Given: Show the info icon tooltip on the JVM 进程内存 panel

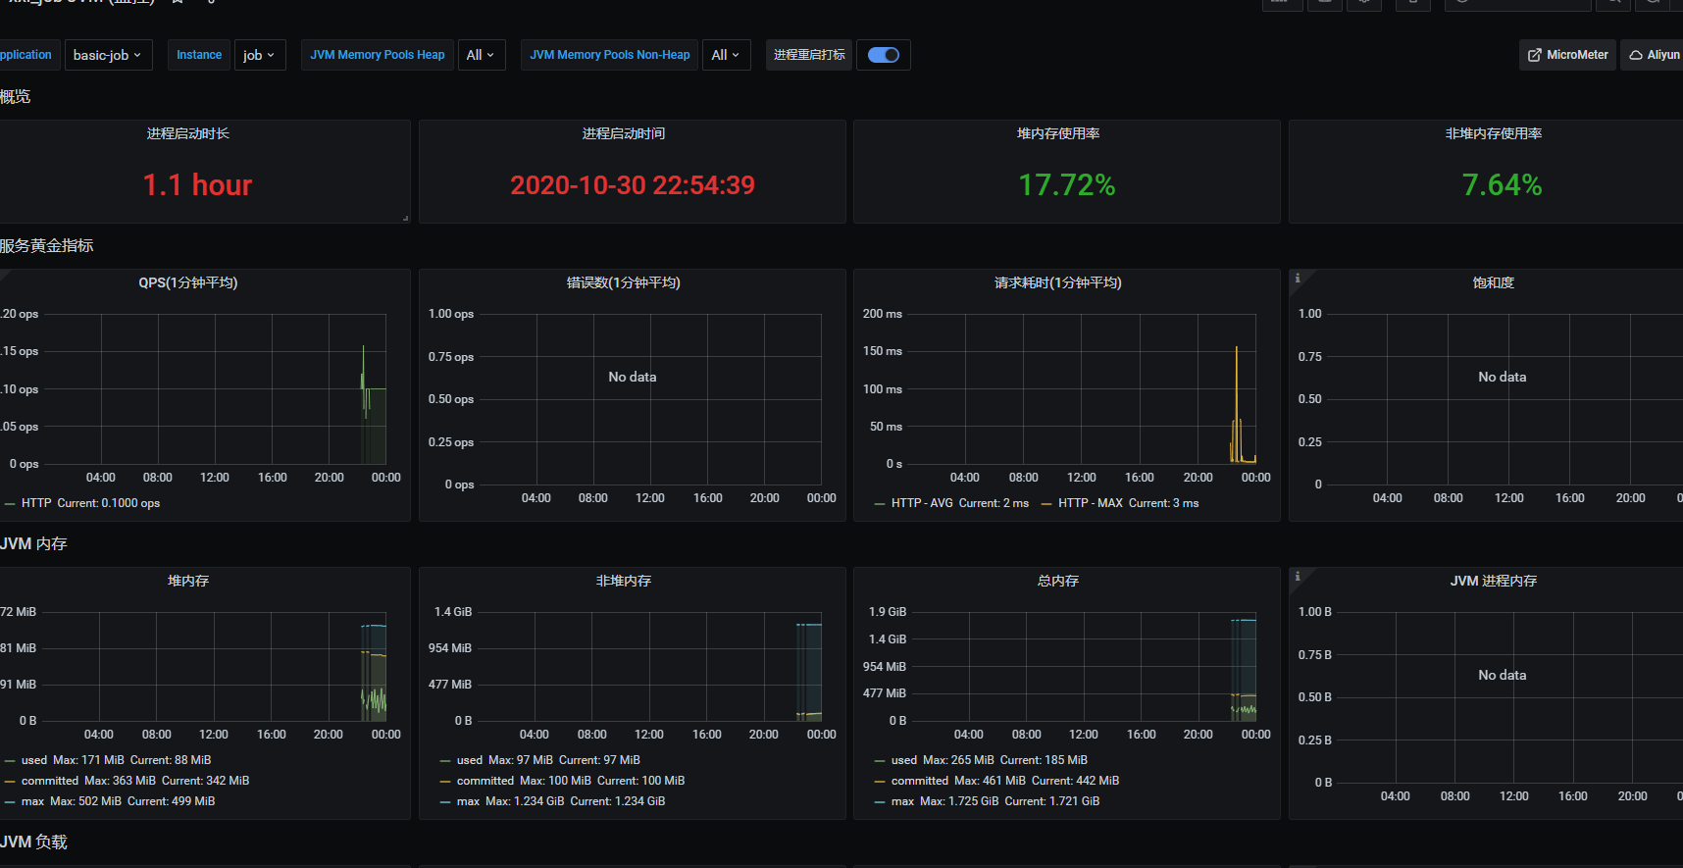Looking at the screenshot, I should 1298,577.
